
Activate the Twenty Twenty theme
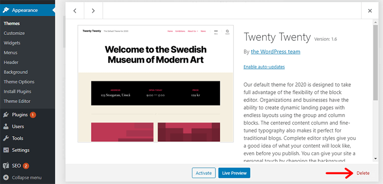point(204,173)
